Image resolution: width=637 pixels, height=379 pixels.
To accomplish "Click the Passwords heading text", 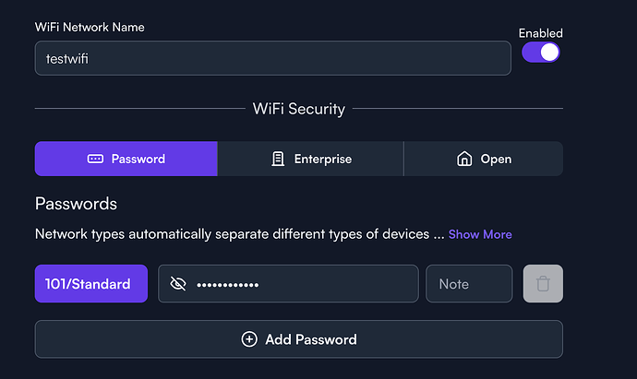I will pyautogui.click(x=76, y=204).
